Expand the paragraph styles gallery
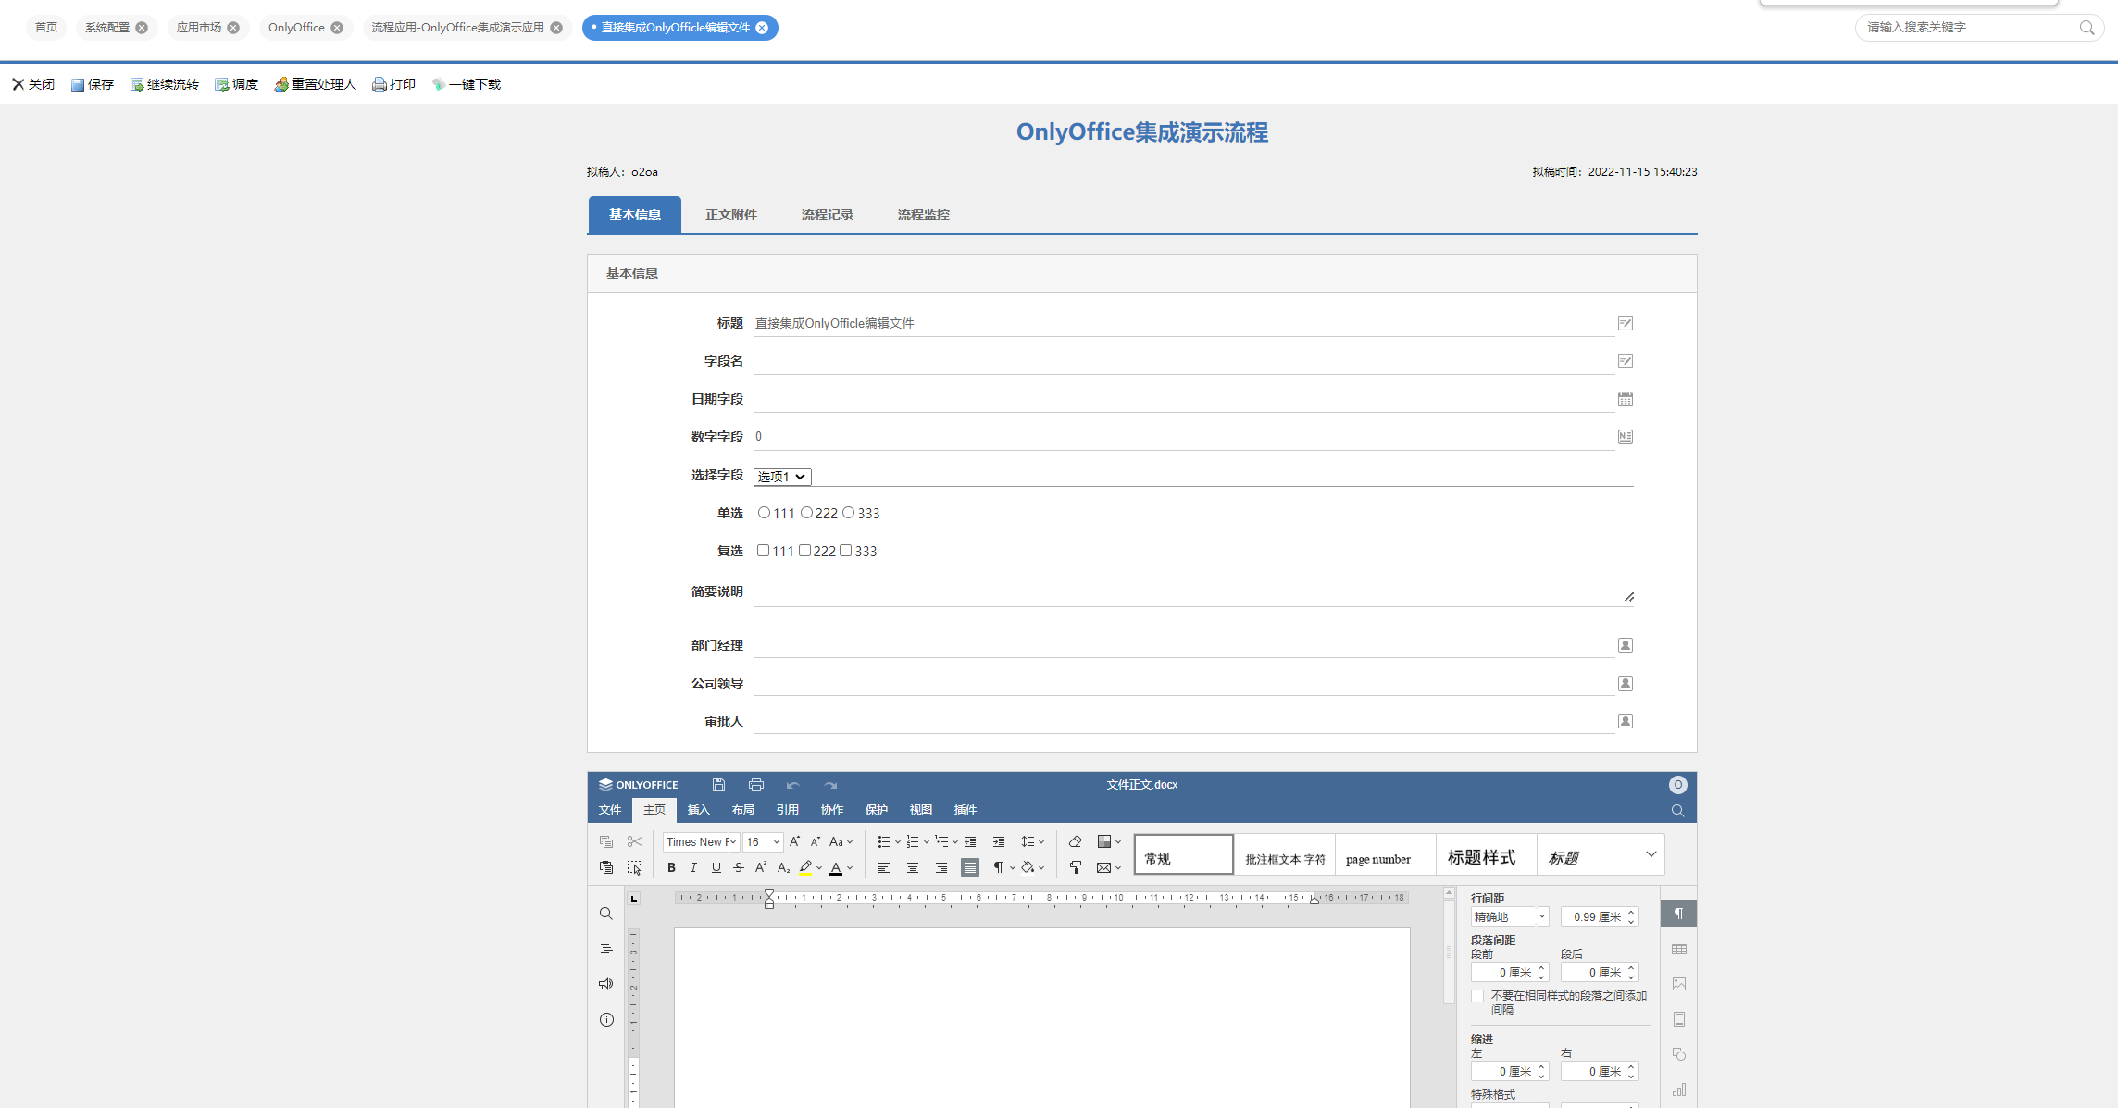This screenshot has height=1108, width=2118. [1651, 854]
